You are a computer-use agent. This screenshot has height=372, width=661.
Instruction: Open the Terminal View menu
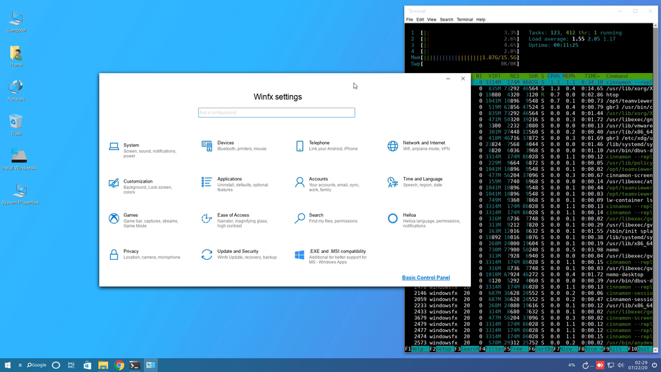click(432, 20)
